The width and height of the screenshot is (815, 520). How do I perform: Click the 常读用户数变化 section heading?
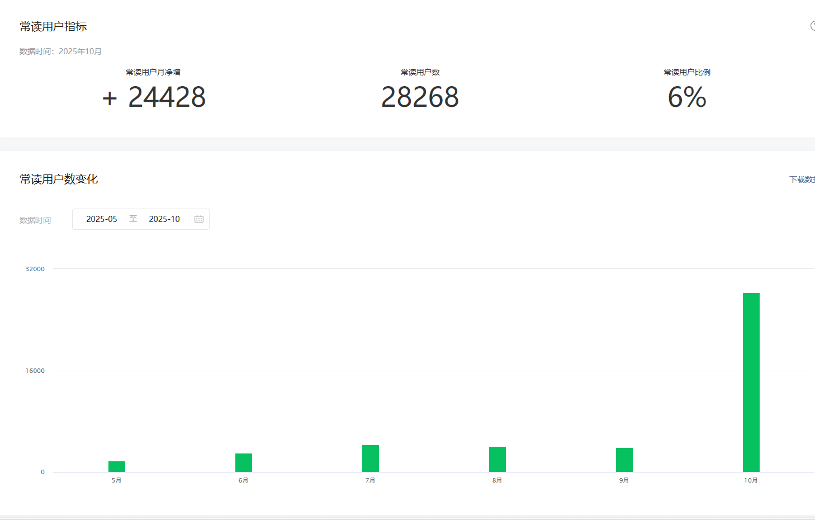coord(59,179)
